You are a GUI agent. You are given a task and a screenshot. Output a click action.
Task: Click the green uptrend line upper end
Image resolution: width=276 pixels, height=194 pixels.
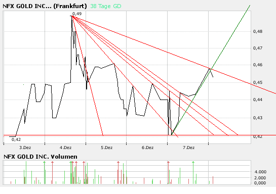coord(250,6)
